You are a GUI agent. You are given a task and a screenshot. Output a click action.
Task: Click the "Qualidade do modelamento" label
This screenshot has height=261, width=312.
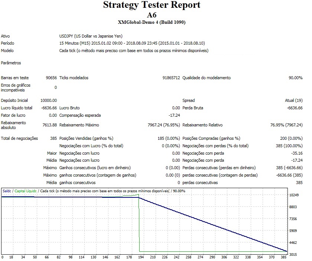[207, 78]
